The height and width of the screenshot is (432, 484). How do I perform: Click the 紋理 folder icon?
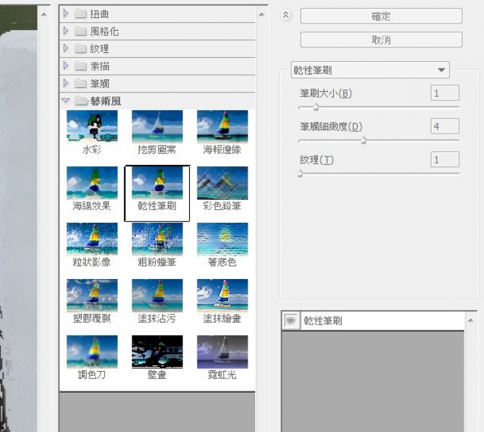click(81, 48)
